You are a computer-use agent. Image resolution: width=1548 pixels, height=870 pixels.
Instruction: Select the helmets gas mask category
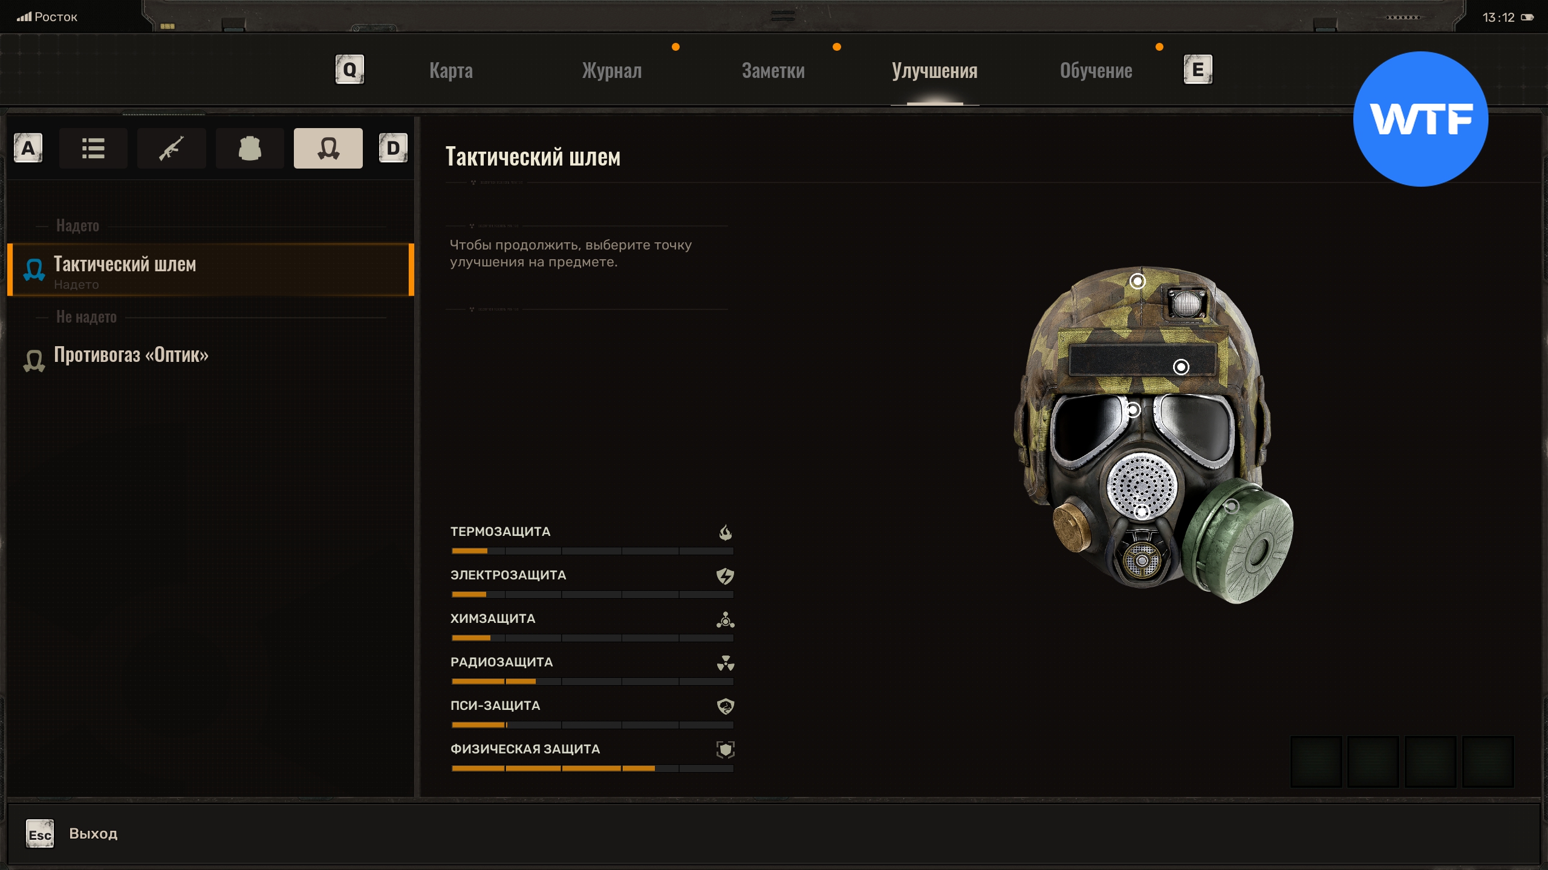(x=328, y=148)
